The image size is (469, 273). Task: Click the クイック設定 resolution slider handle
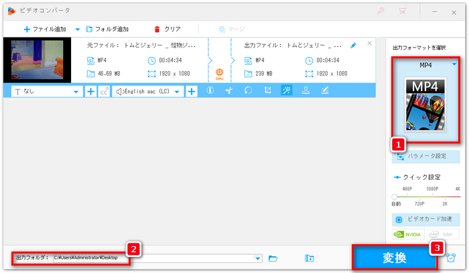pyautogui.click(x=395, y=196)
